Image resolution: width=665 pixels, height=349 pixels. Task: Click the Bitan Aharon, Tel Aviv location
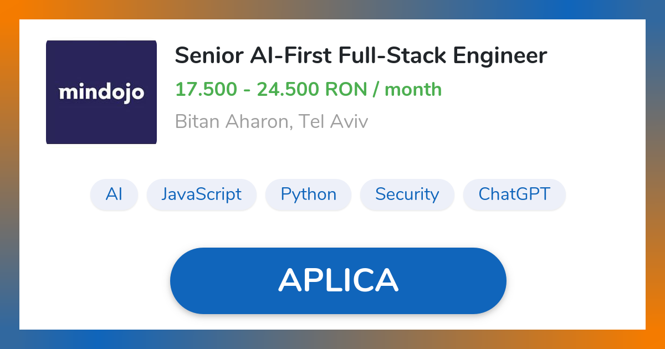(272, 121)
